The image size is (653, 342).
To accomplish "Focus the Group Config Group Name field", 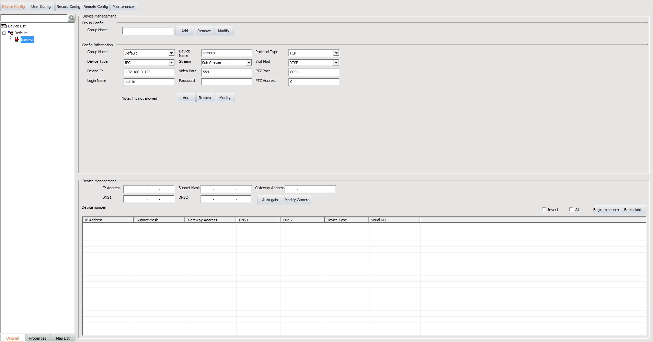I will click(148, 31).
